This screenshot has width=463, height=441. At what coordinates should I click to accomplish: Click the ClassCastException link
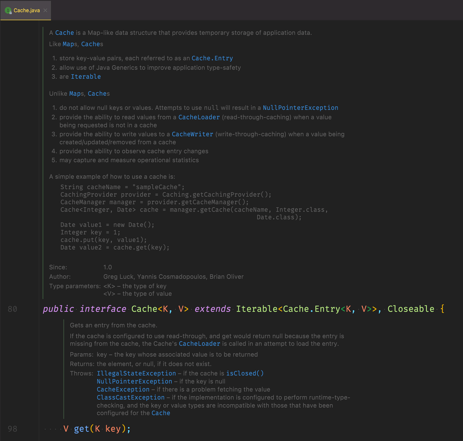coord(131,397)
